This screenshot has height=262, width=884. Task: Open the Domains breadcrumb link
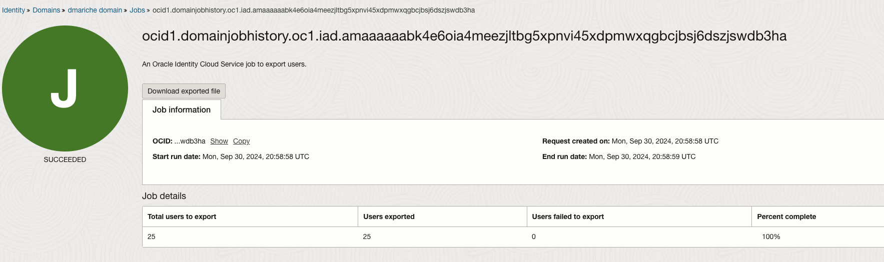point(46,10)
